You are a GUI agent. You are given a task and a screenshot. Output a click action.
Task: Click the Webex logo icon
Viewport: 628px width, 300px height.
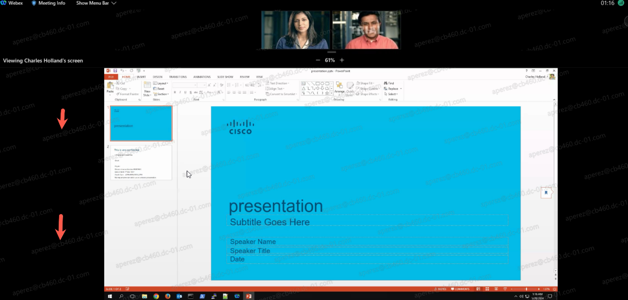coord(3,3)
